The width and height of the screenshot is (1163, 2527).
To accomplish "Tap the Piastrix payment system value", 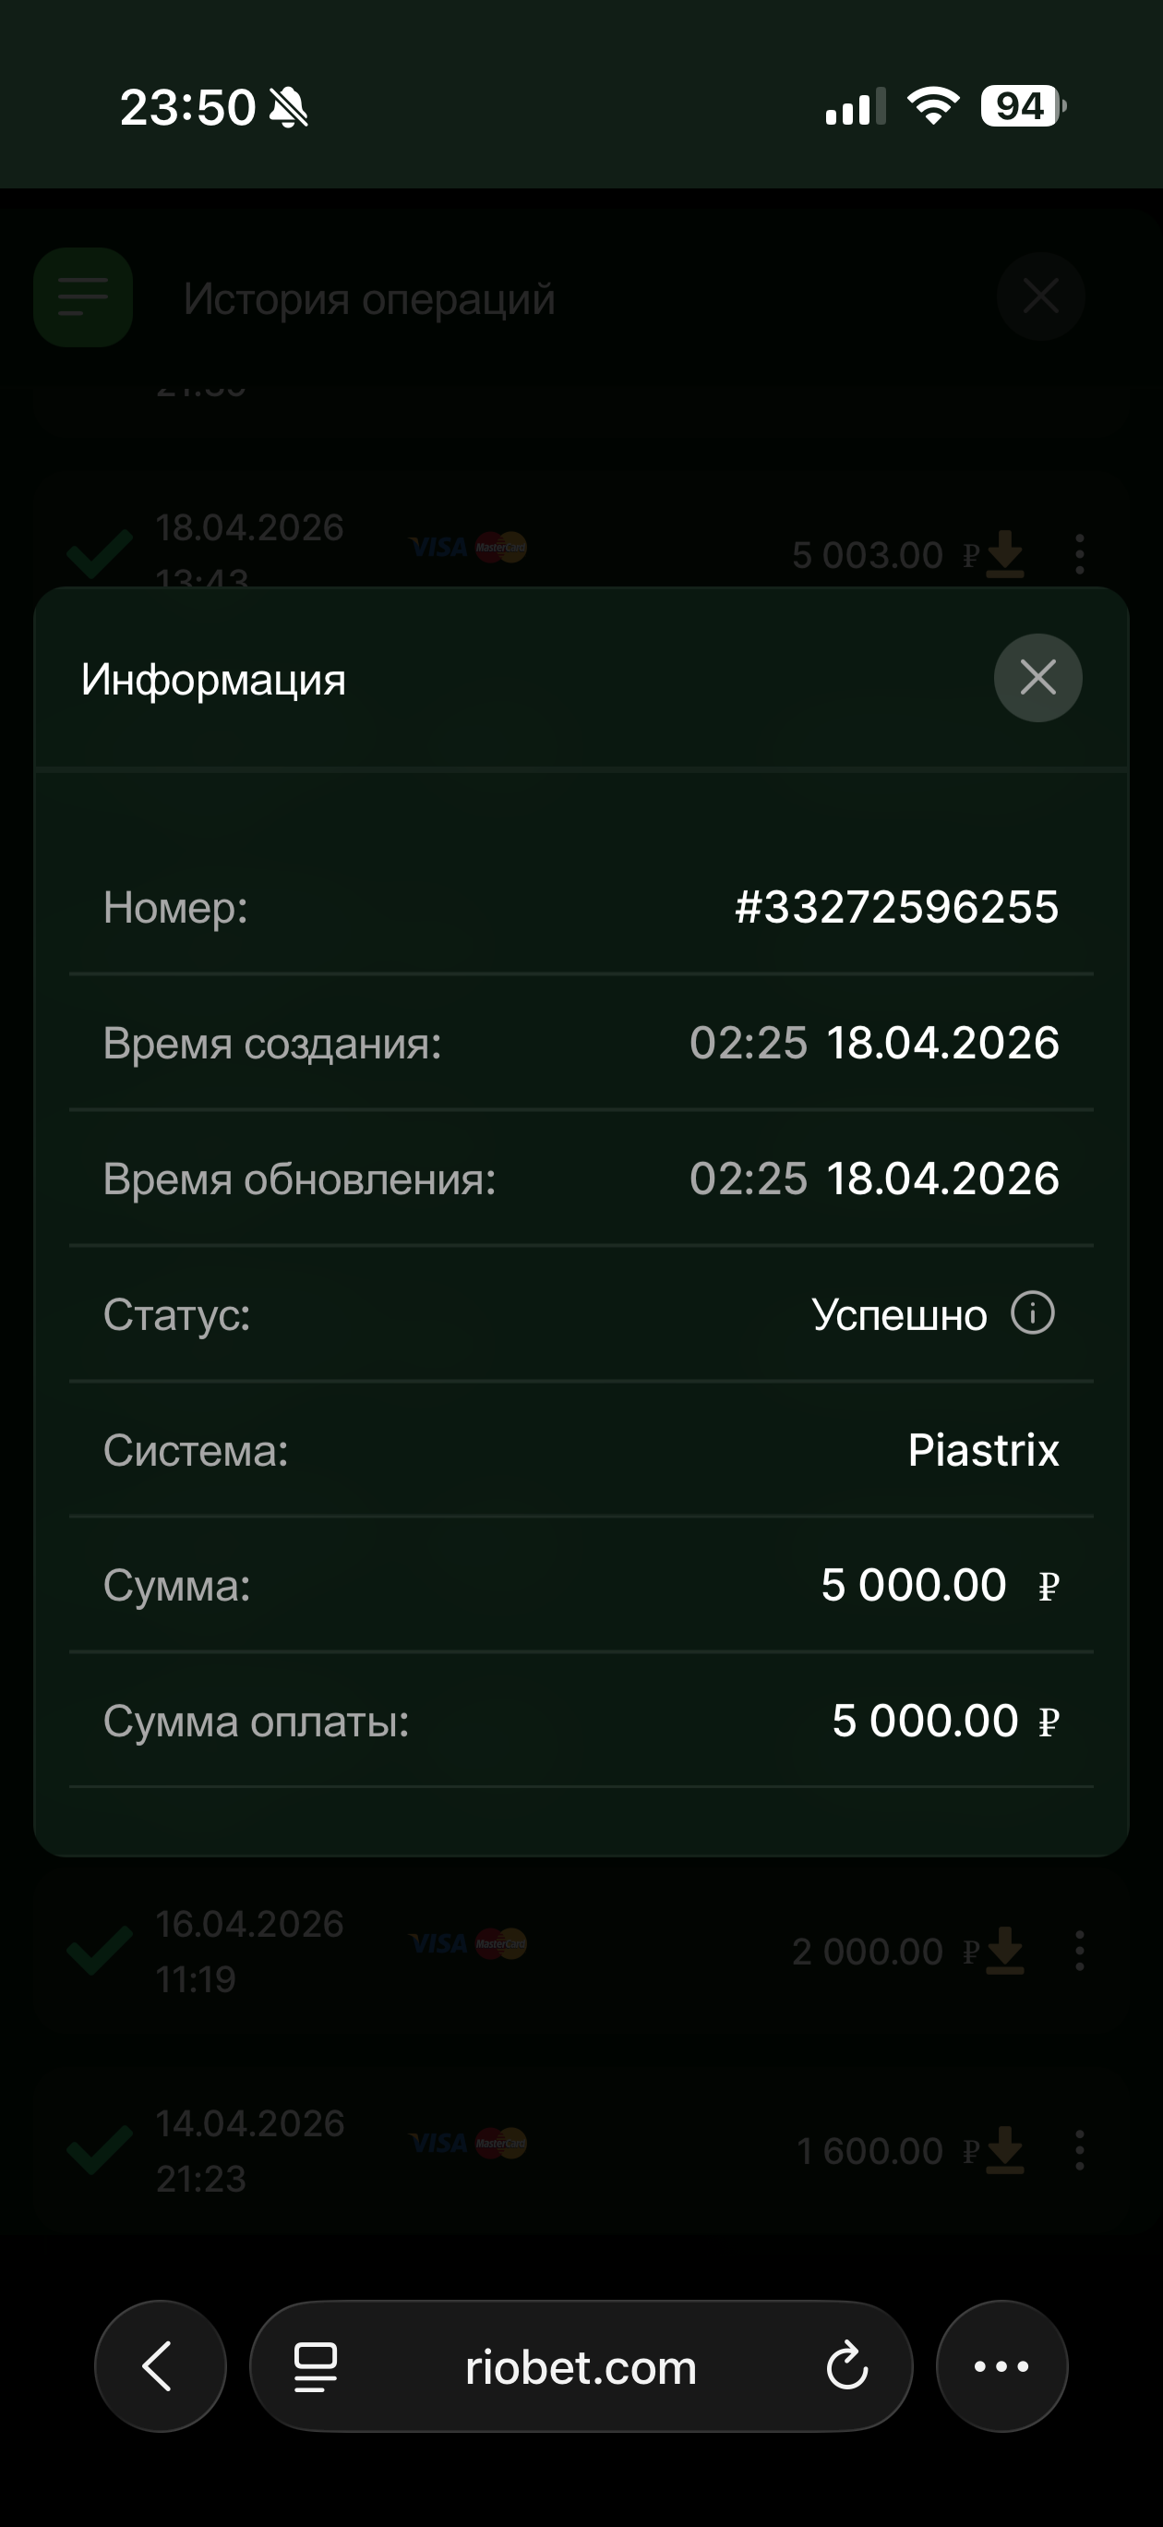I will [x=983, y=1450].
